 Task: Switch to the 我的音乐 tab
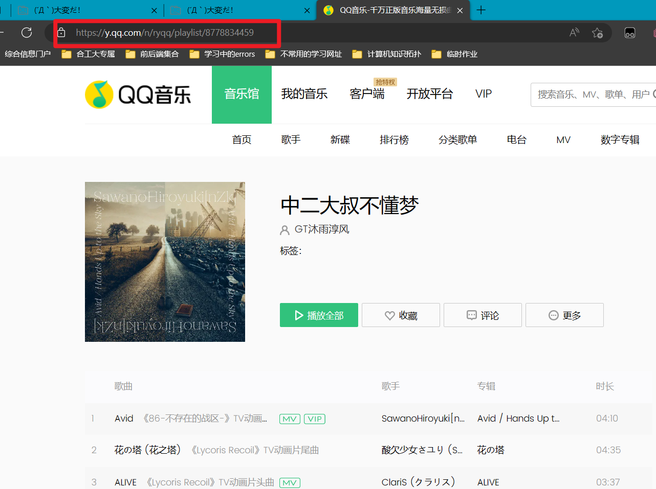(x=304, y=94)
